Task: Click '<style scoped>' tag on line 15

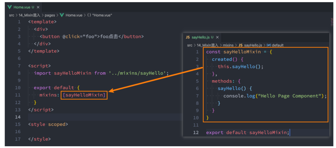Action: coord(48,124)
